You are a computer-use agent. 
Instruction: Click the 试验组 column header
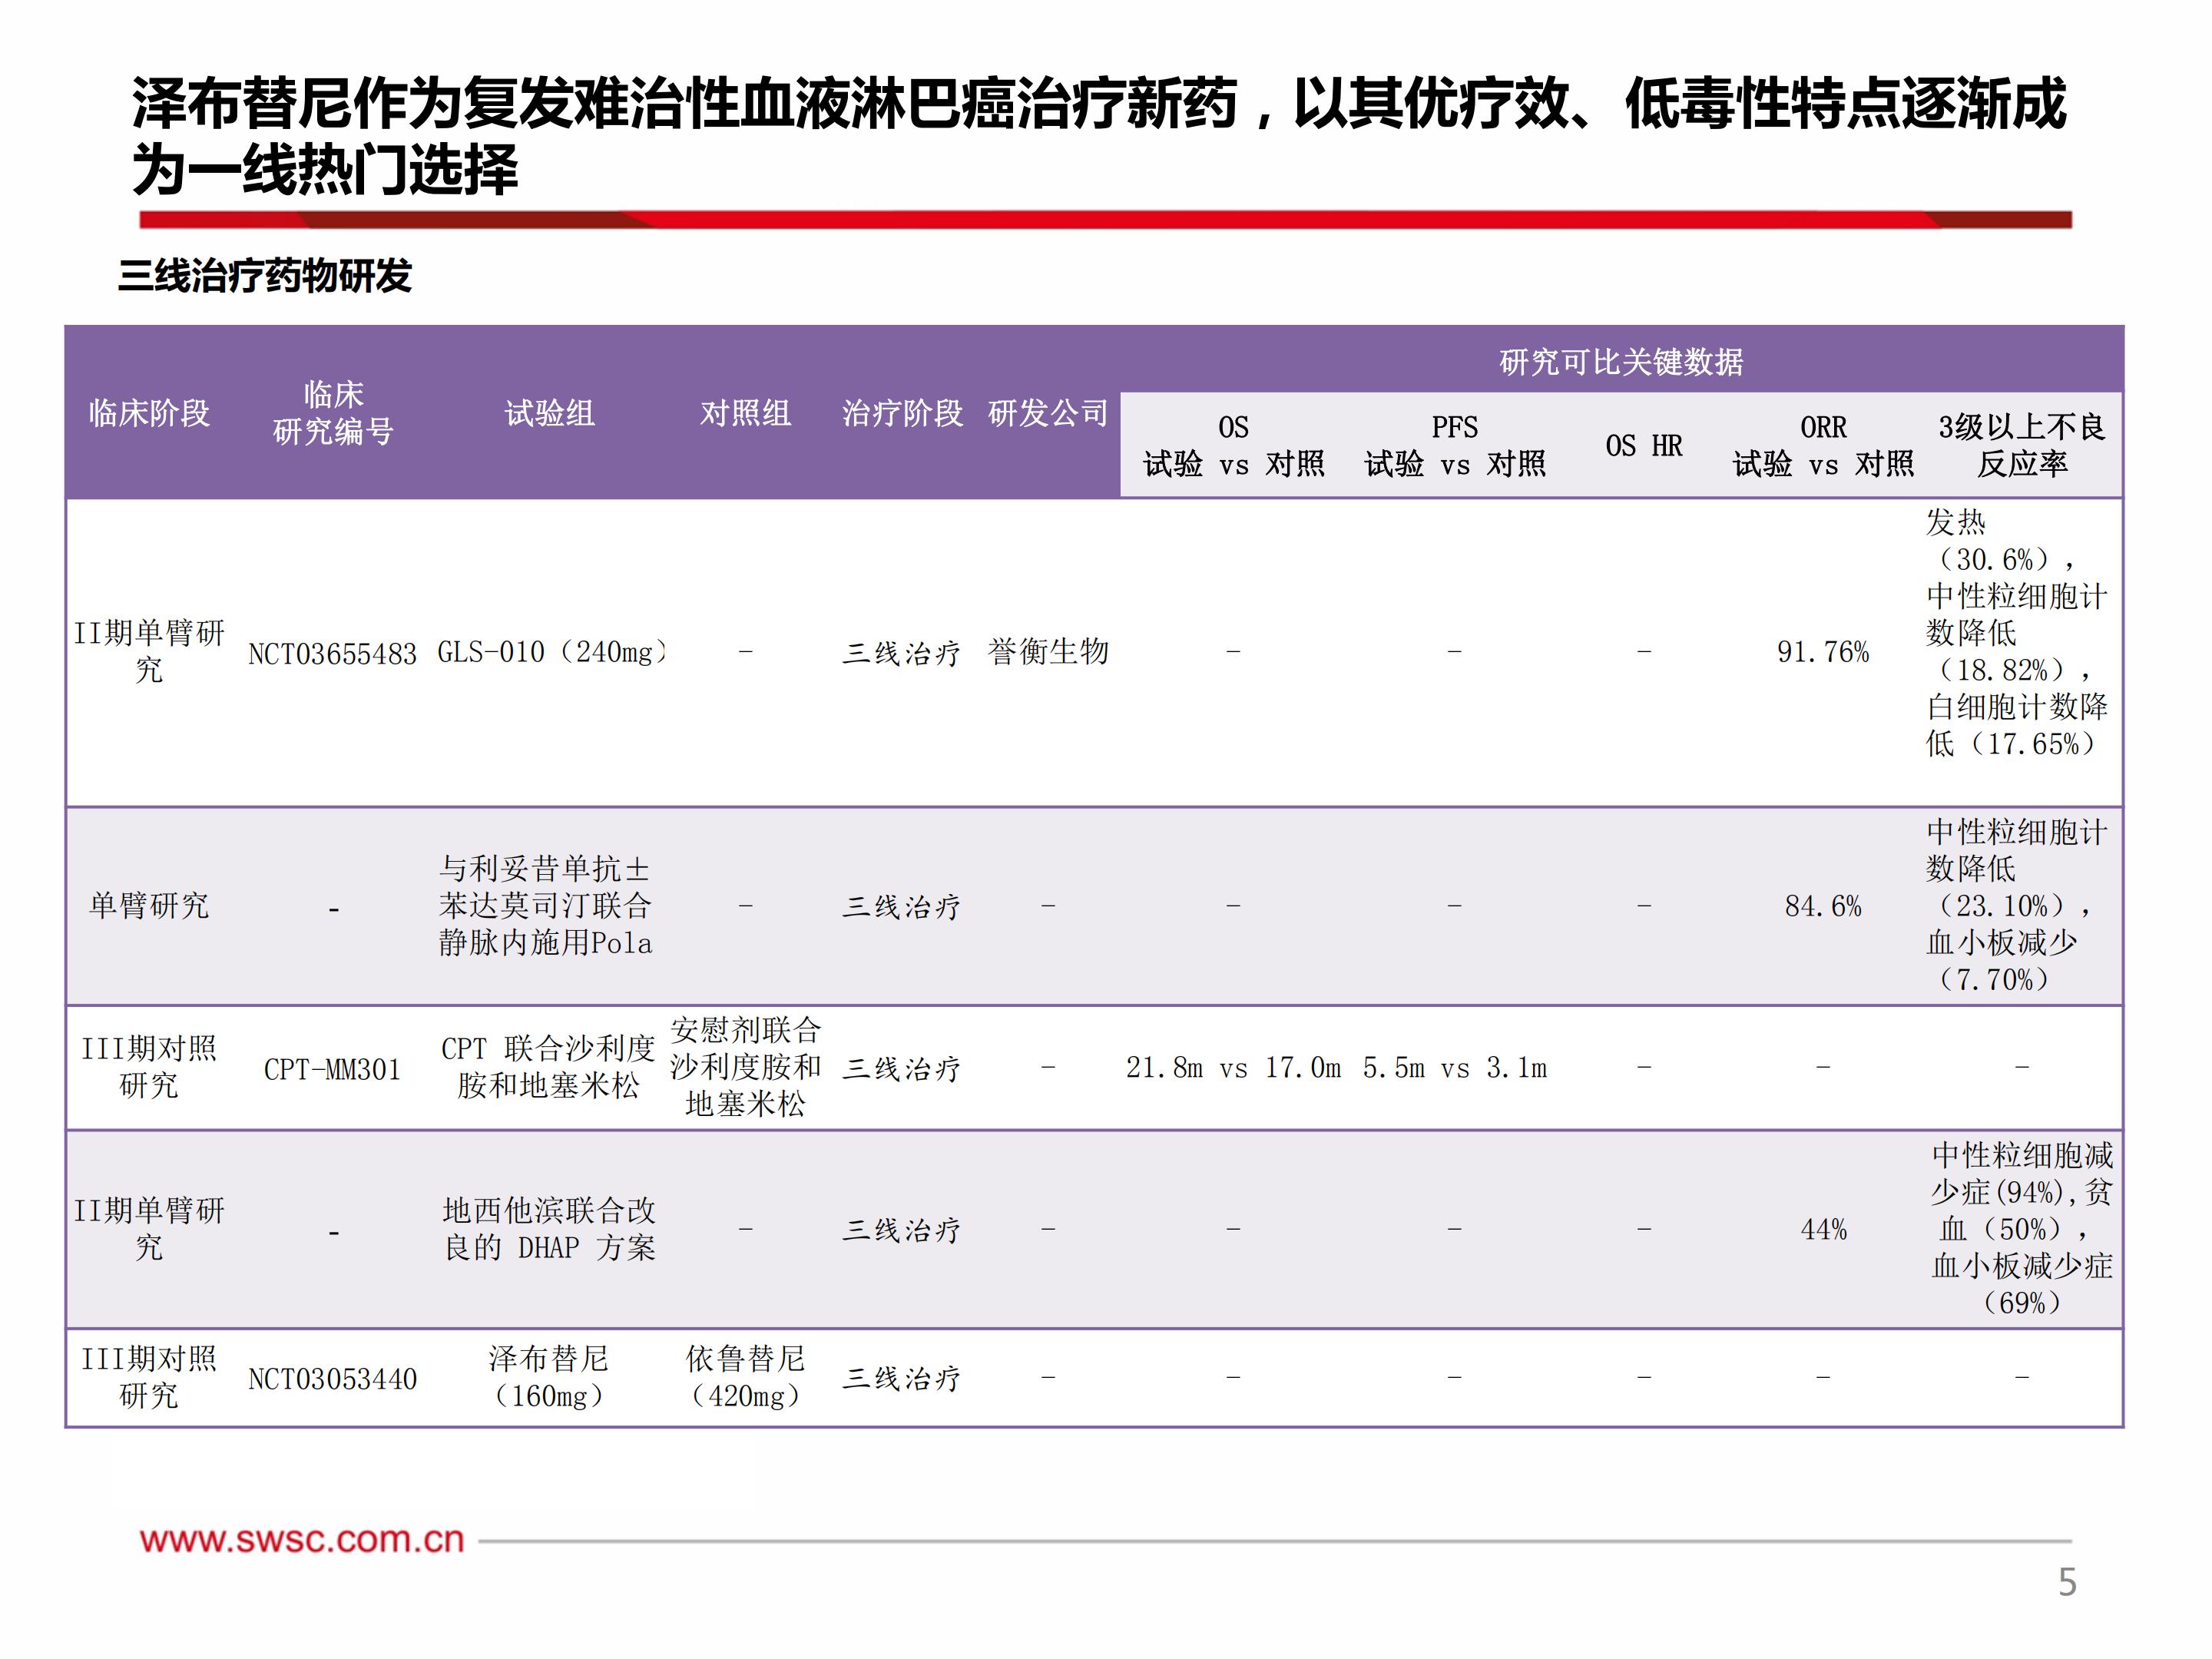(x=549, y=413)
